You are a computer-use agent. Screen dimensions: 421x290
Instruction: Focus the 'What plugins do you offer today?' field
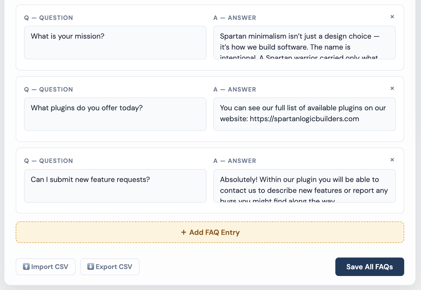pos(115,114)
